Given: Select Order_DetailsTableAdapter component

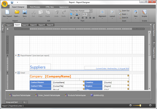Looking at the screenshot, I should 48,95.
